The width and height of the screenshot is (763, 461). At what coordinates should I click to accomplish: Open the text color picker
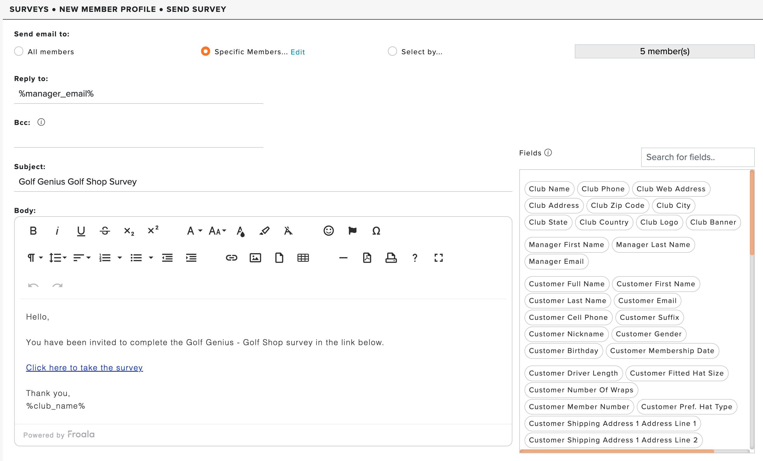tap(241, 231)
